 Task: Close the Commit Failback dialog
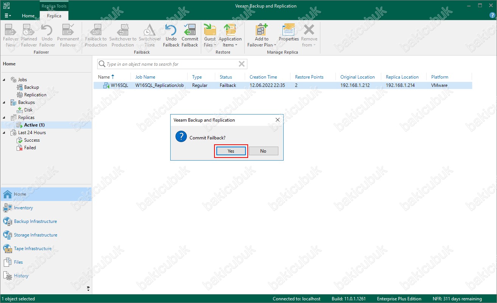coord(278,120)
